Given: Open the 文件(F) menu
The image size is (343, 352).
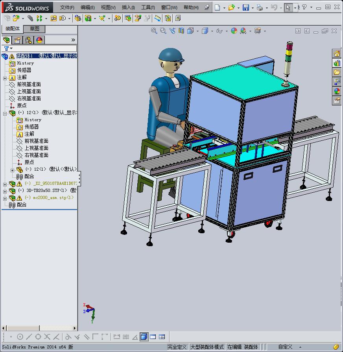Looking at the screenshot, I should 67,7.
